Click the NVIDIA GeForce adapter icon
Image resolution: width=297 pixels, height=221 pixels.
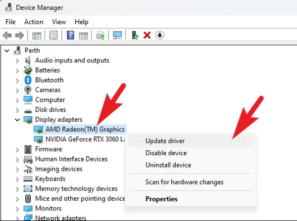coord(39,139)
